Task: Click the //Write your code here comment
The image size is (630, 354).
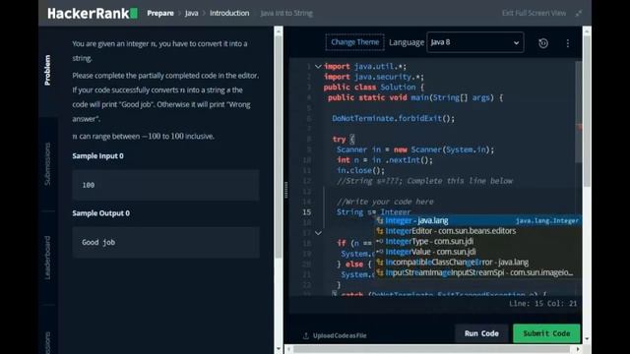Action: 385,202
